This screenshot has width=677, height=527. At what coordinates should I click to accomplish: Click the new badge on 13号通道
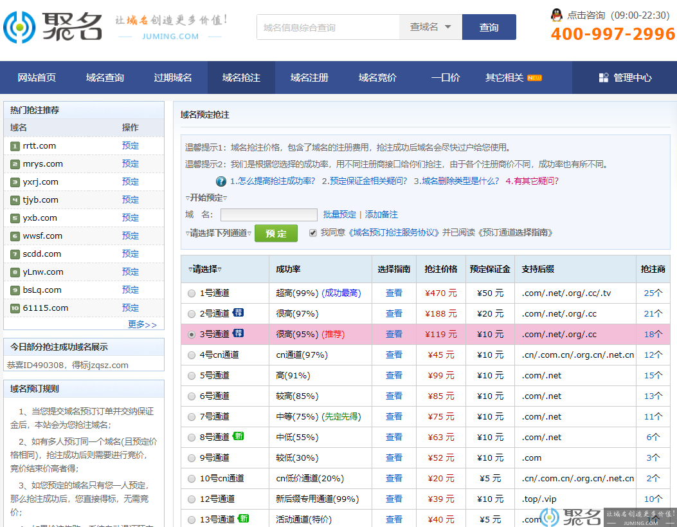(x=243, y=519)
